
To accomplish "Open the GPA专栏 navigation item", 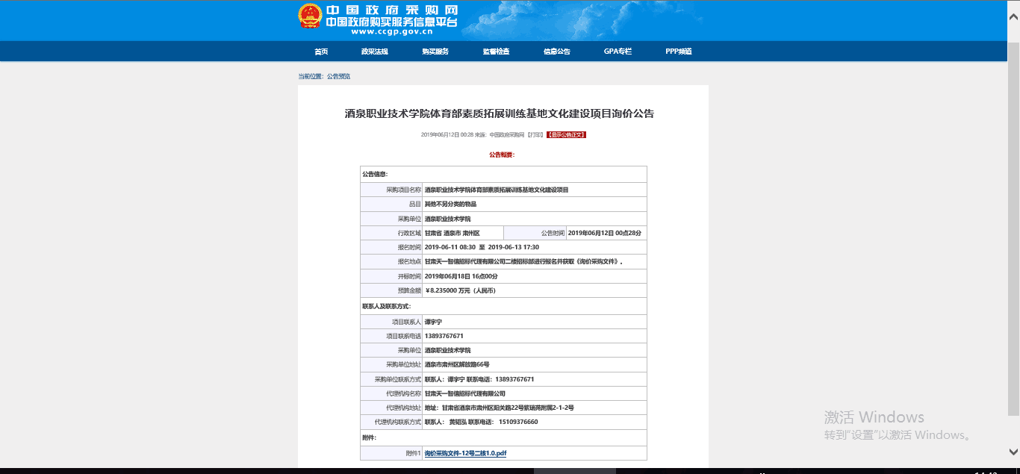I will tap(618, 52).
